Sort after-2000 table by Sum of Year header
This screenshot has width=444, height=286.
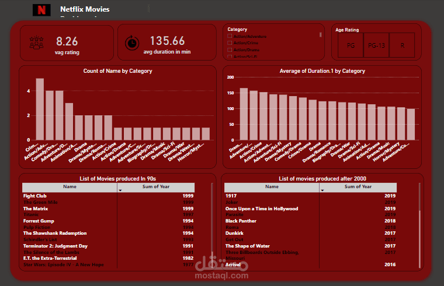coord(358,187)
